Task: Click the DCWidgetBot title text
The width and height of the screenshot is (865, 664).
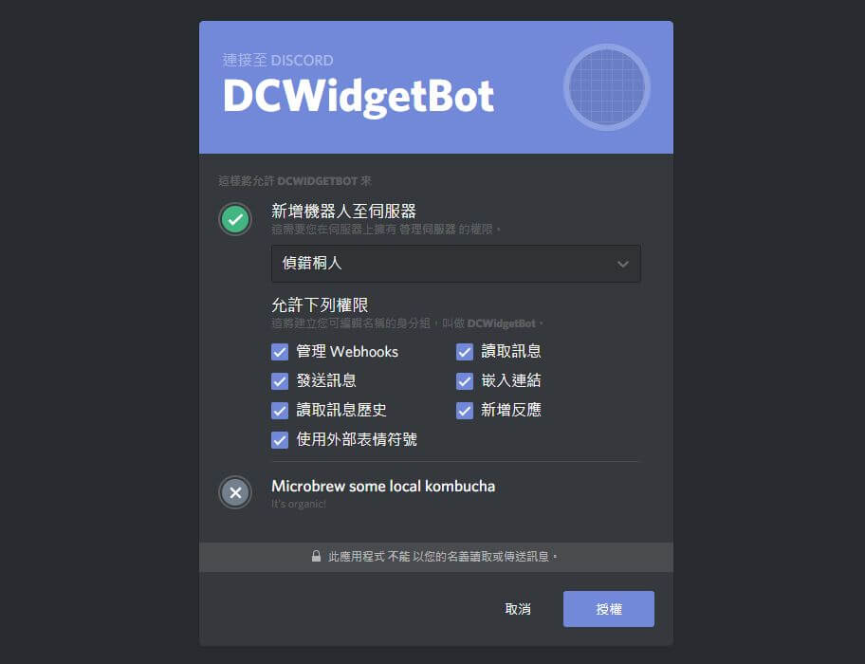Action: 359,97
